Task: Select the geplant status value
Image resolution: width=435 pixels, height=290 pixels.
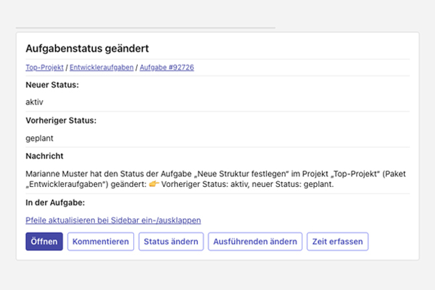Action: (39, 138)
